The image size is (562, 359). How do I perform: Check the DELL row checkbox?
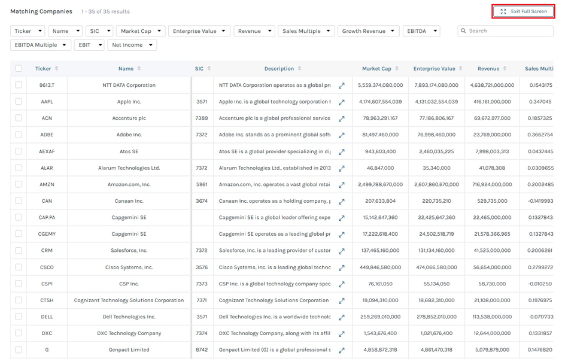coord(19,317)
